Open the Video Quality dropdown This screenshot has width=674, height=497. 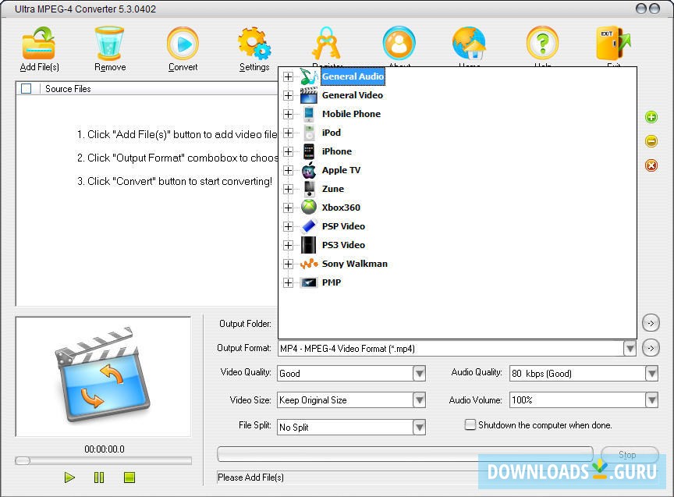[419, 373]
